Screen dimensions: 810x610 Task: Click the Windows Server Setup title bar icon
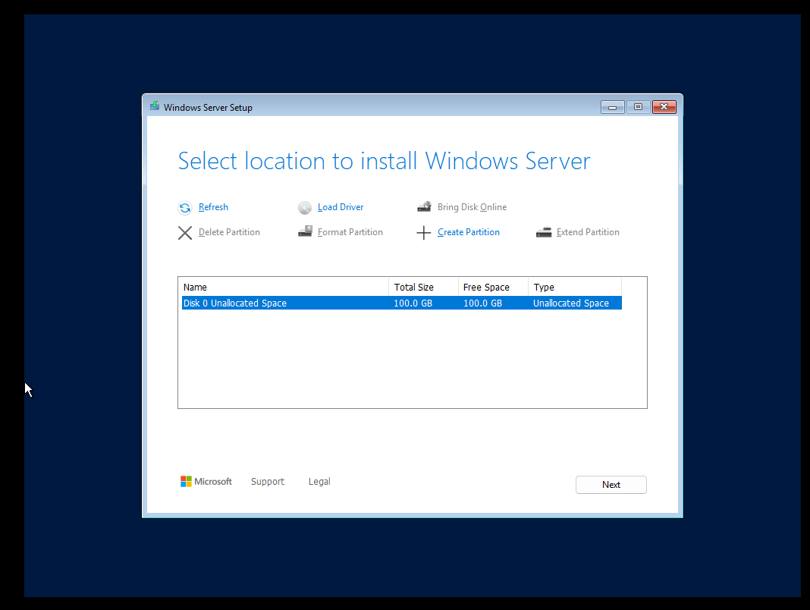click(155, 107)
